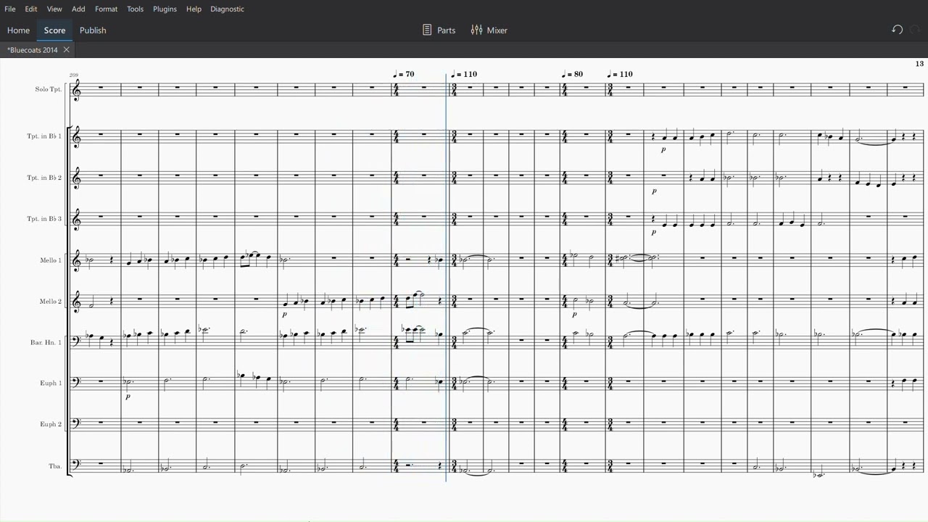This screenshot has width=928, height=522.
Task: Select the page number 13
Action: (919, 64)
